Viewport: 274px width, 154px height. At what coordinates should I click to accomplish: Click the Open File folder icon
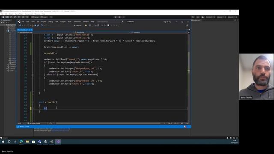click(33, 26)
